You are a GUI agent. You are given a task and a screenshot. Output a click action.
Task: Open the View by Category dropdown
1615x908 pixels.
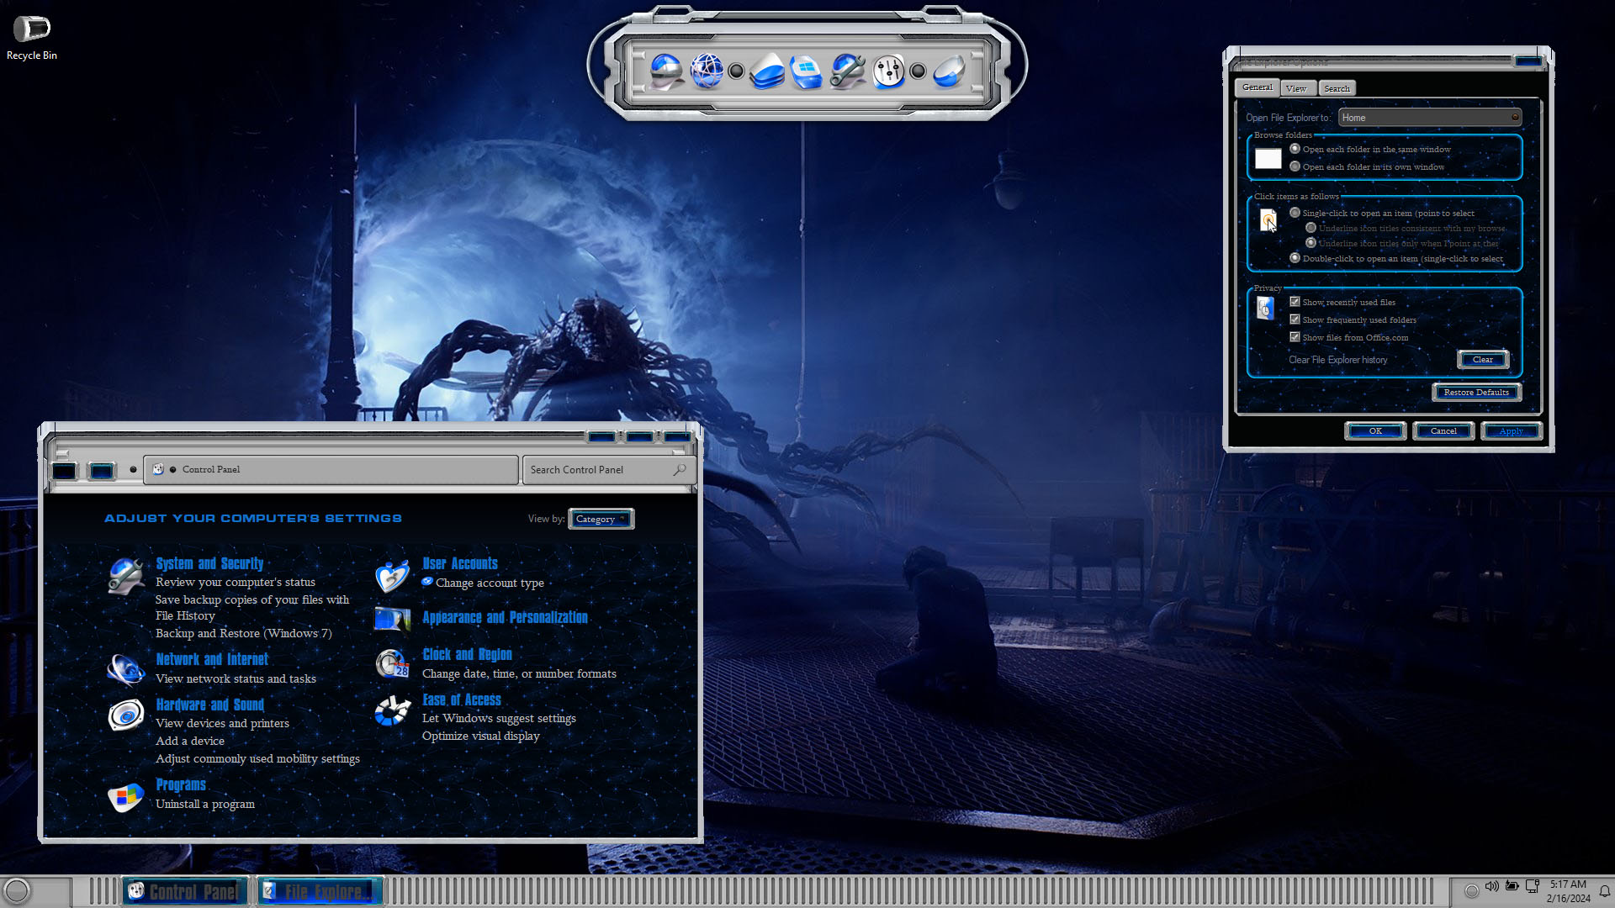coord(601,519)
